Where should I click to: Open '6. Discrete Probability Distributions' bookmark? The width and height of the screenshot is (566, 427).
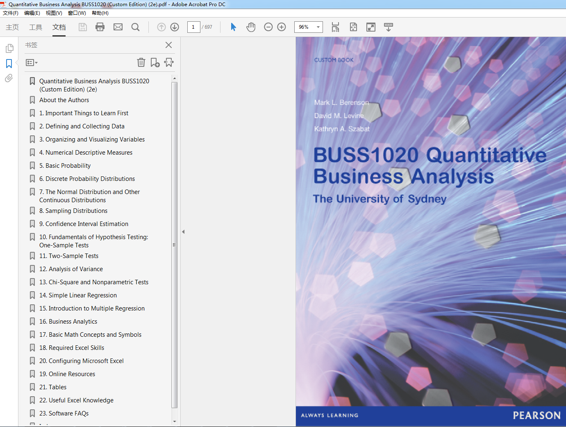(x=87, y=179)
